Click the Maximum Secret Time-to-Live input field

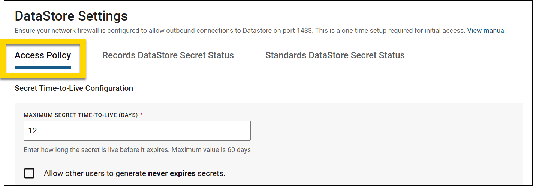pos(137,131)
